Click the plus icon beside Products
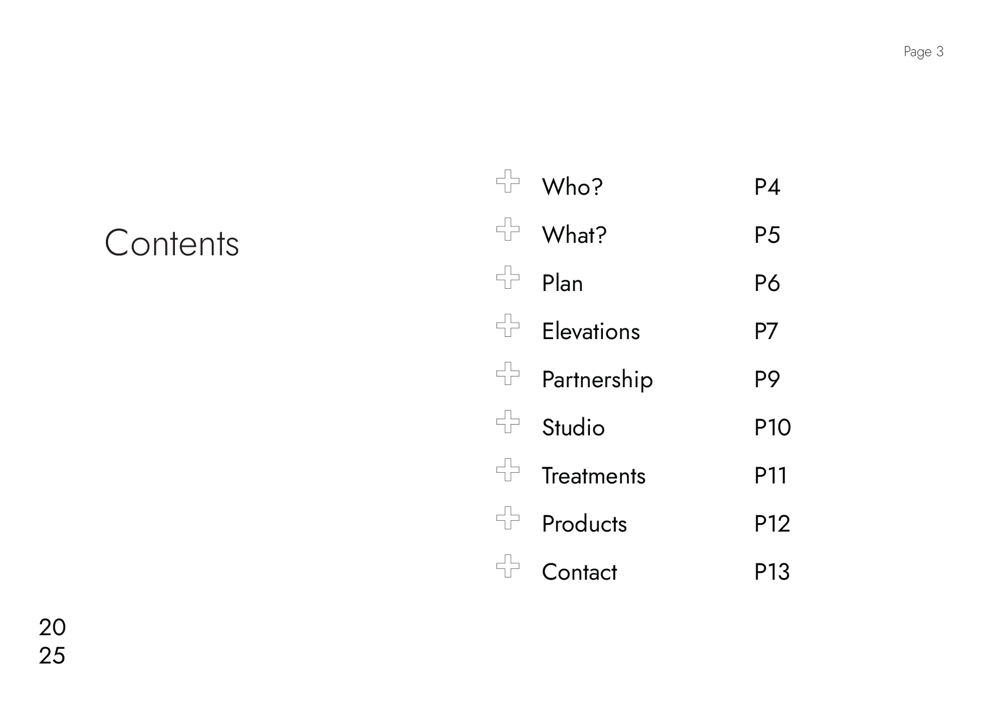 (508, 518)
